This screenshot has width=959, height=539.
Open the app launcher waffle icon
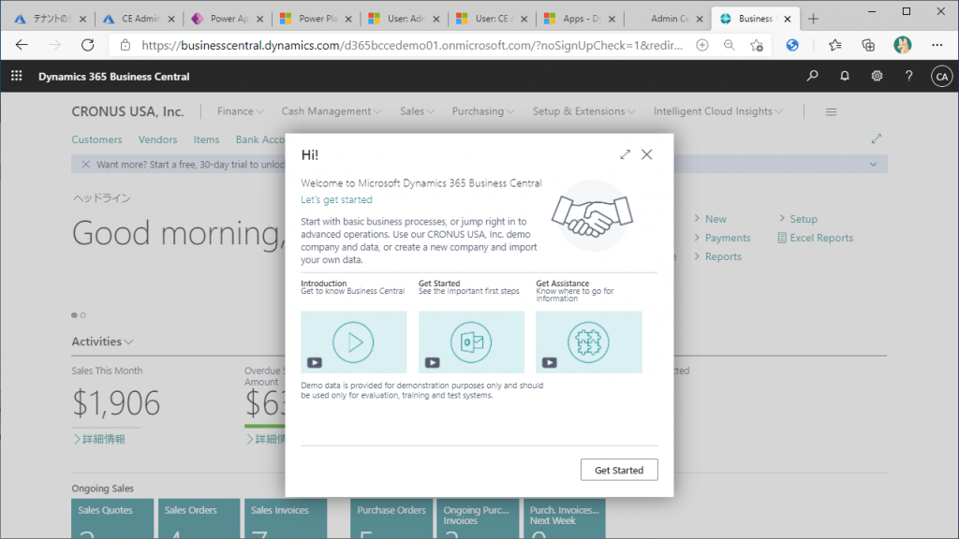click(17, 76)
